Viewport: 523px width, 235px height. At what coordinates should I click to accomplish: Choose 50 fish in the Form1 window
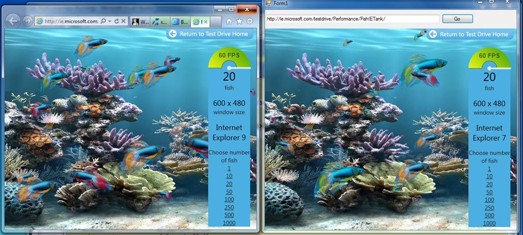coord(489,192)
